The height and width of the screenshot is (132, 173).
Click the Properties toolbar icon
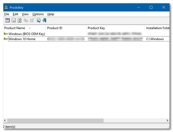pyautogui.click(x=32, y=20)
